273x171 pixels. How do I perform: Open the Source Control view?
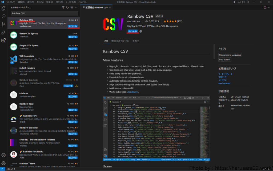(x=4, y=25)
